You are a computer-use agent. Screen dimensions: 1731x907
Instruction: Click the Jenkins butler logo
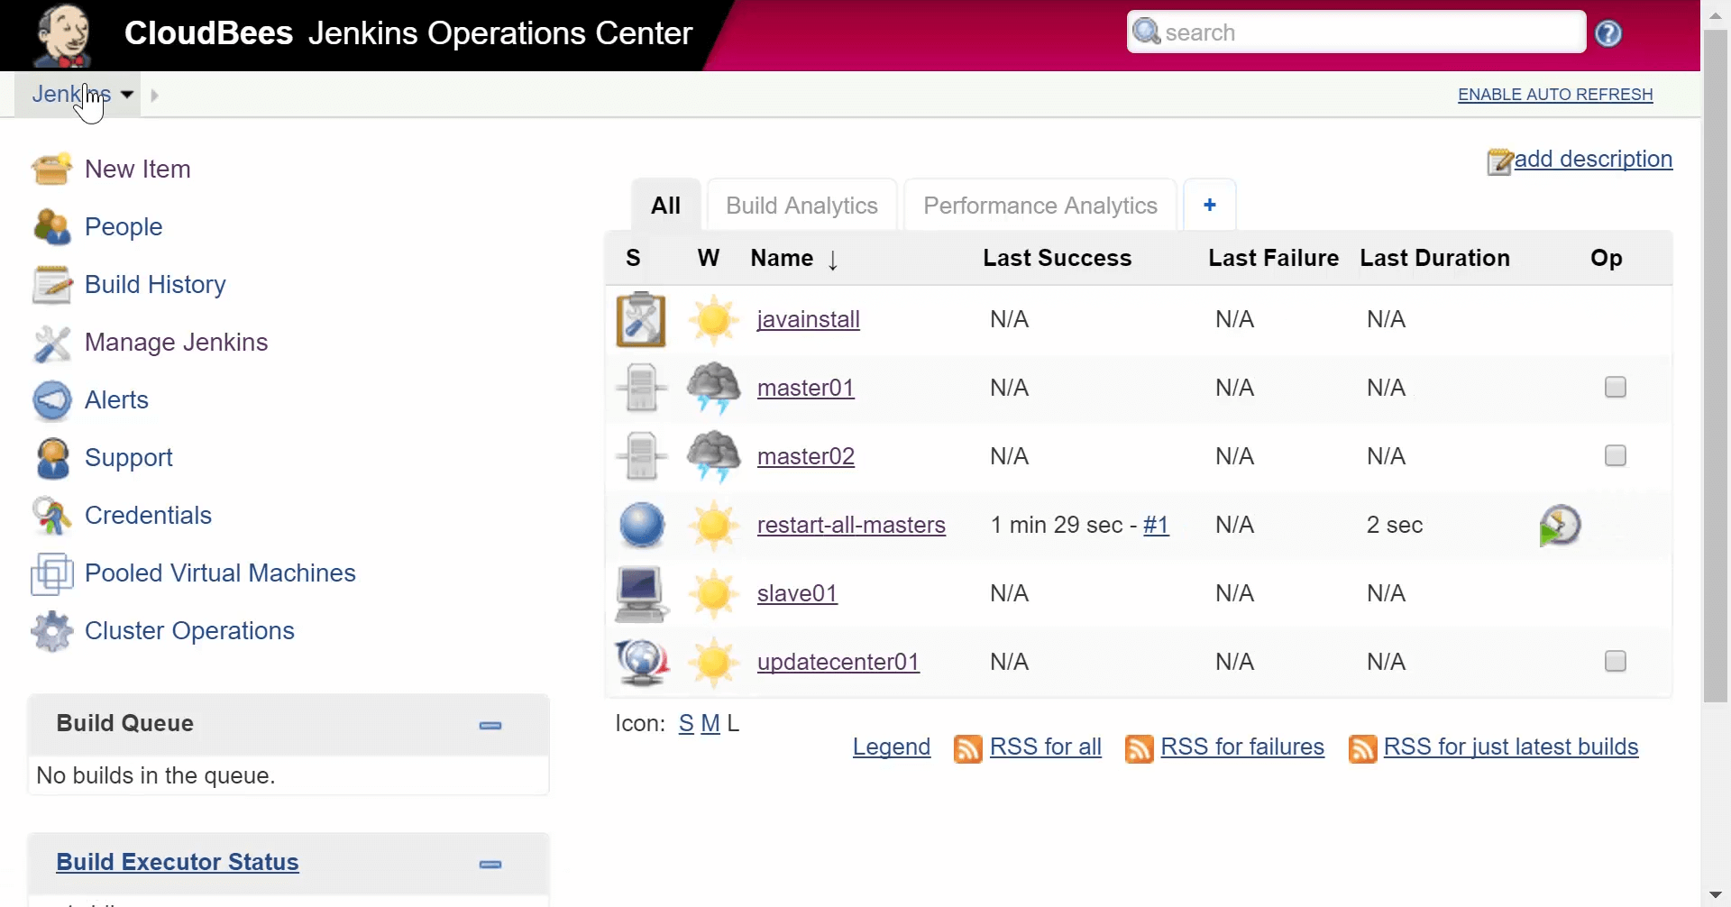[62, 36]
